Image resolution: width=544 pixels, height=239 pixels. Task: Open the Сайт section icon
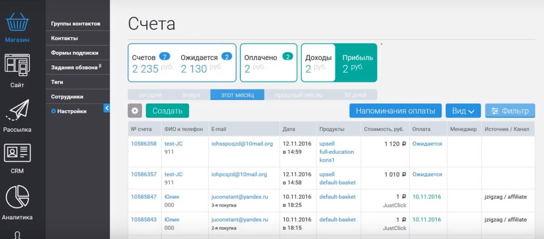(17, 65)
